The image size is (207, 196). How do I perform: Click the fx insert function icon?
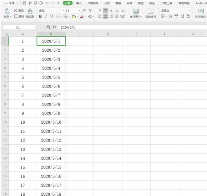54,27
